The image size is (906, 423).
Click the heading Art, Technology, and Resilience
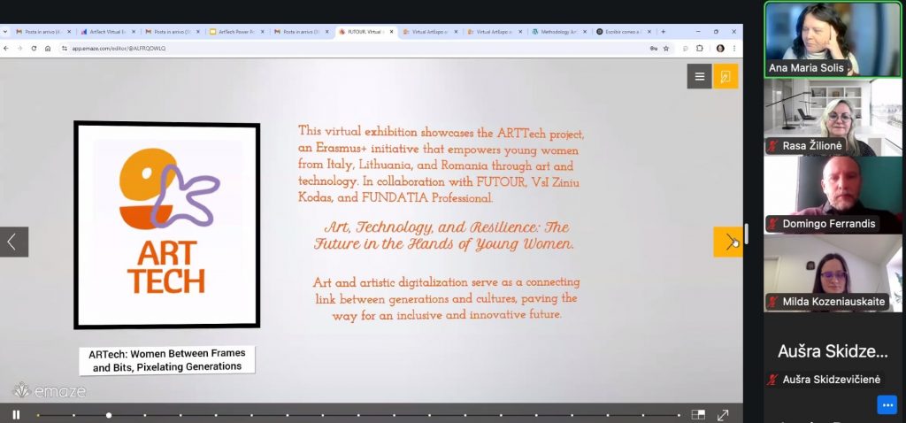coord(444,235)
